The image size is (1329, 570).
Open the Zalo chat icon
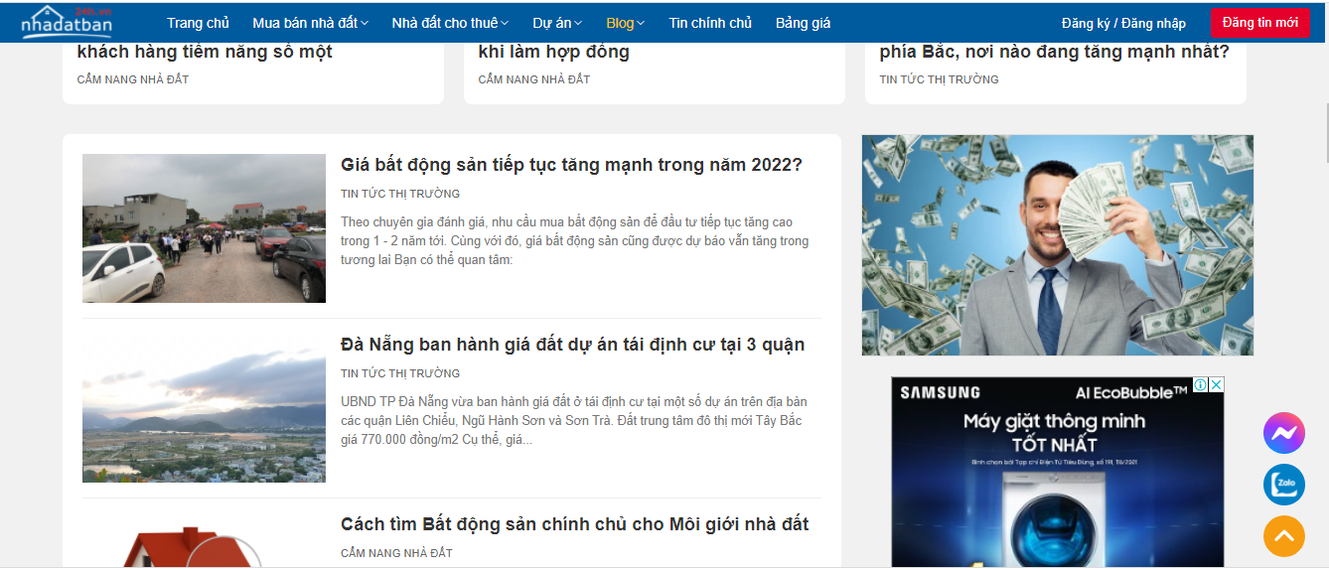click(1283, 485)
